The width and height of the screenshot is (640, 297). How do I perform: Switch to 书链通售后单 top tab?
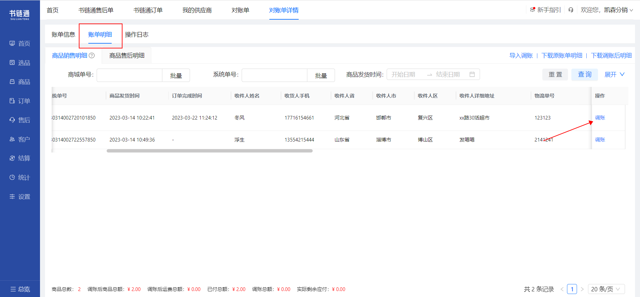[x=96, y=10]
